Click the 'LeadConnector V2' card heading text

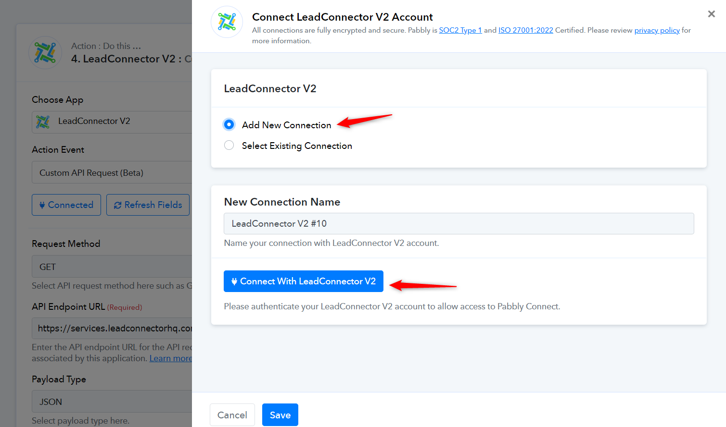(x=270, y=89)
